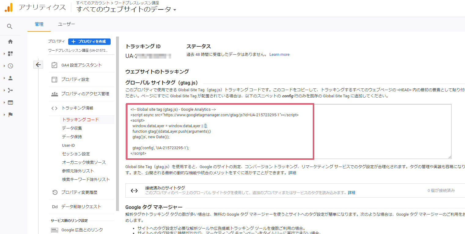Expand the Acquisition section arrow
465x234 pixels.
[4, 90]
